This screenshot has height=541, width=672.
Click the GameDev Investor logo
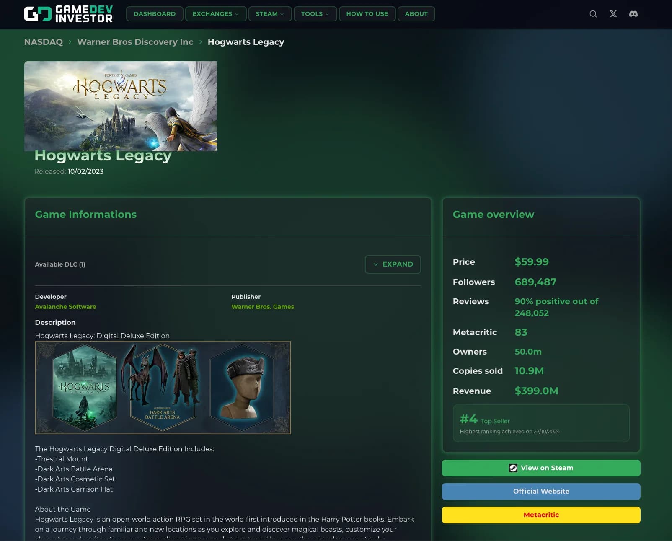pos(68,14)
